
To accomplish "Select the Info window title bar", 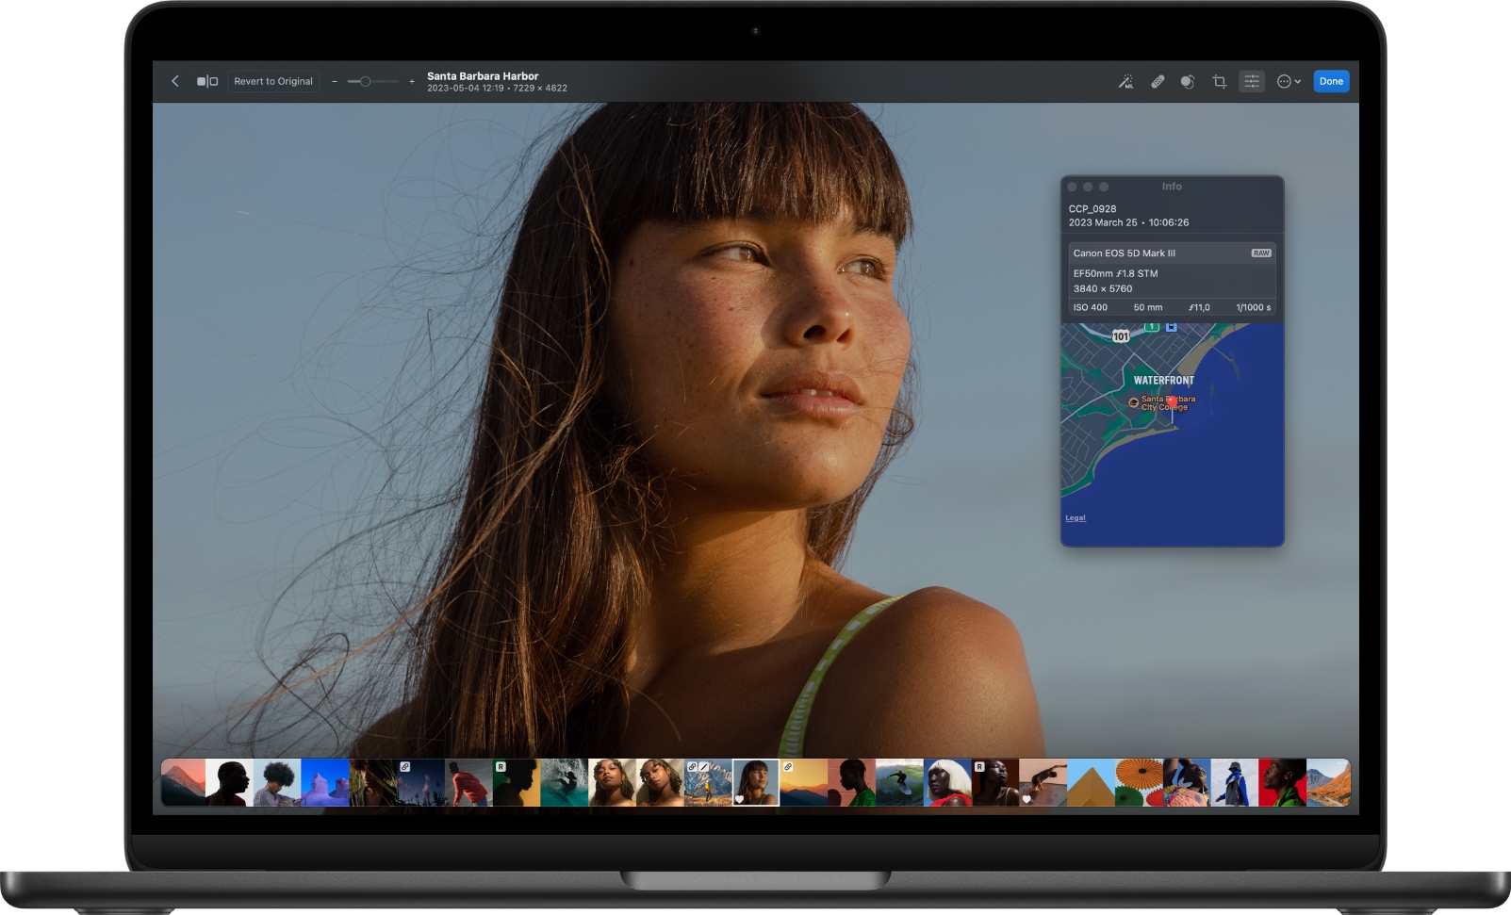I will click(x=1172, y=186).
